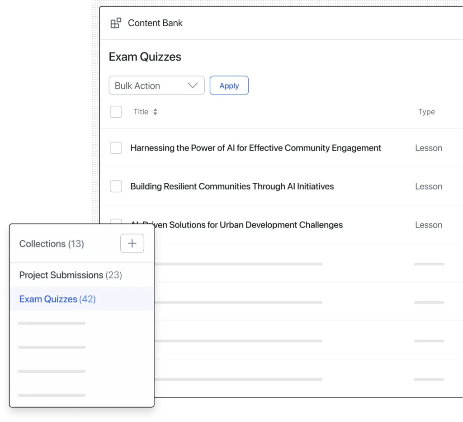The image size is (463, 422).
Task: Click Lesson type of Harnessing row
Action: tap(428, 148)
